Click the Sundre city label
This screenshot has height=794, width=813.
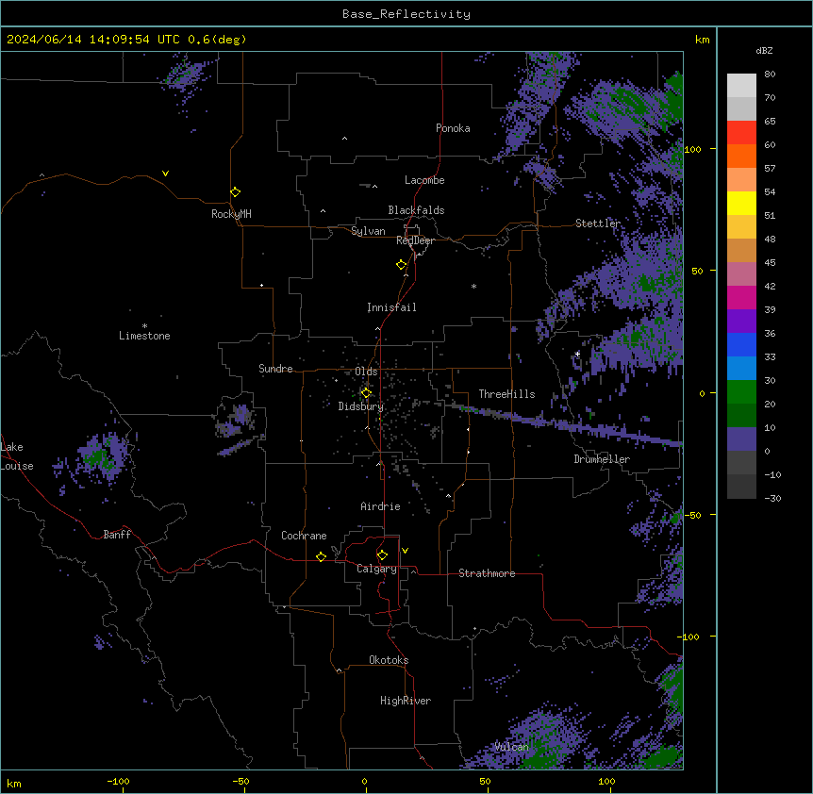tap(275, 369)
